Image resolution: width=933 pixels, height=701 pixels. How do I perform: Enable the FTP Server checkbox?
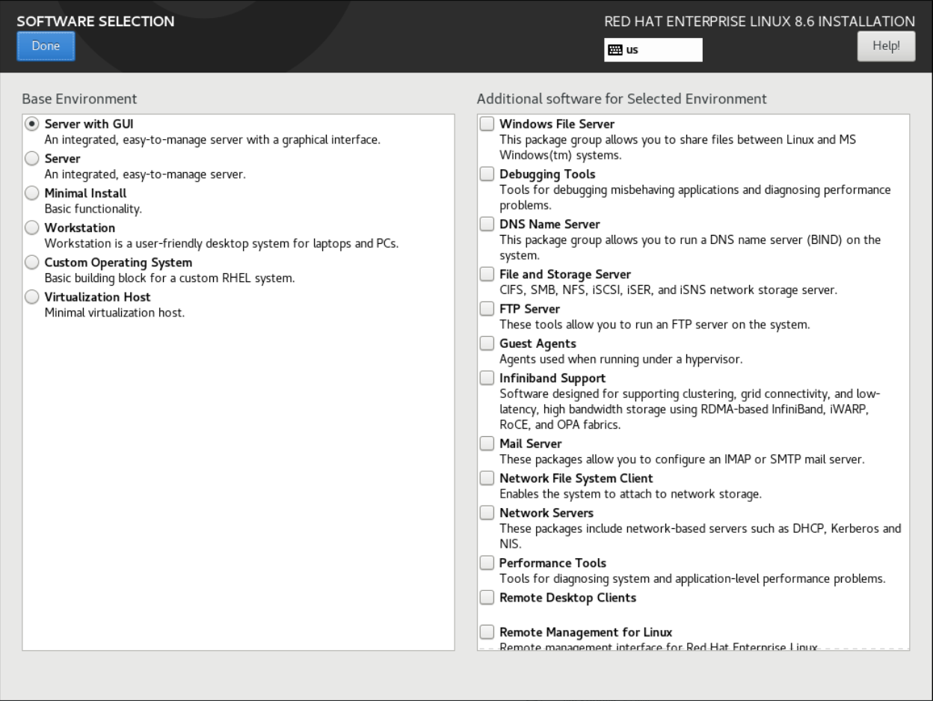point(487,309)
